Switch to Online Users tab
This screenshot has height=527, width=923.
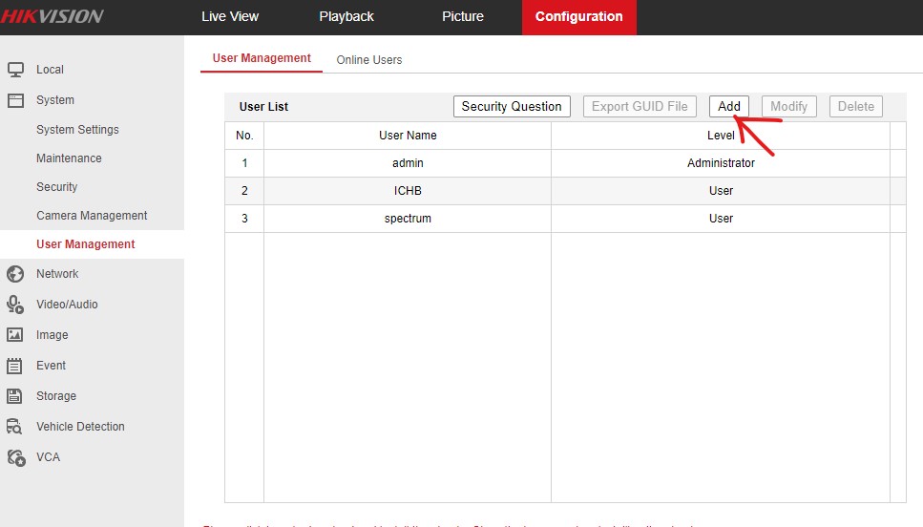coord(368,60)
